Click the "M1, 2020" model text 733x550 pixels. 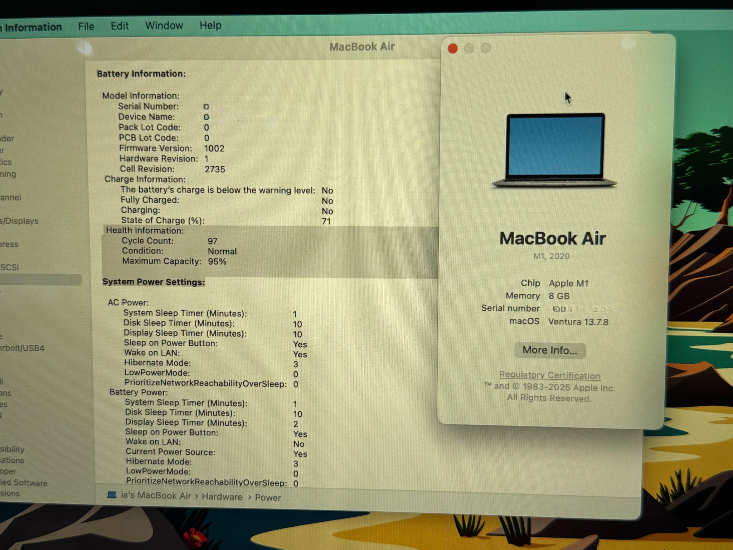551,256
